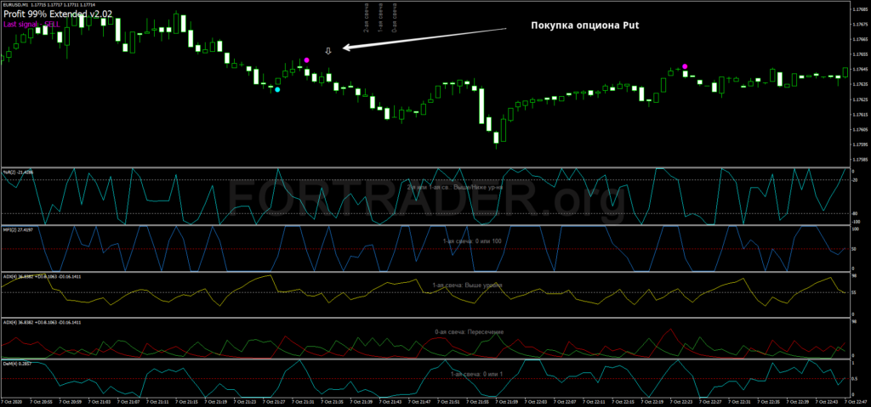Click the small white down arrow marker
Viewport: 871px width, 407px height.
[x=328, y=51]
